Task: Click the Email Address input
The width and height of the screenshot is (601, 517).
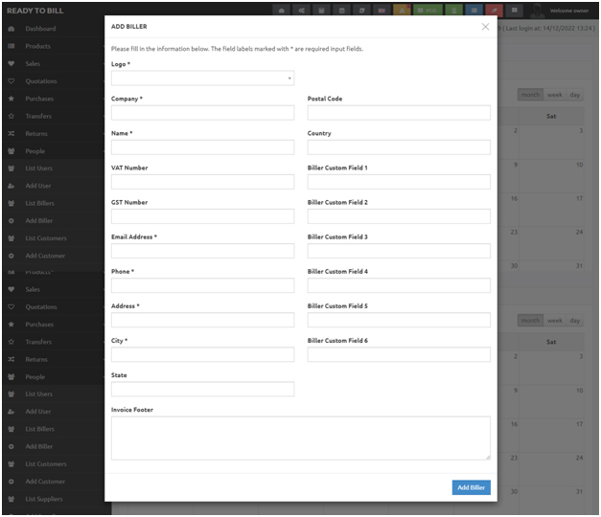Action: tap(202, 251)
